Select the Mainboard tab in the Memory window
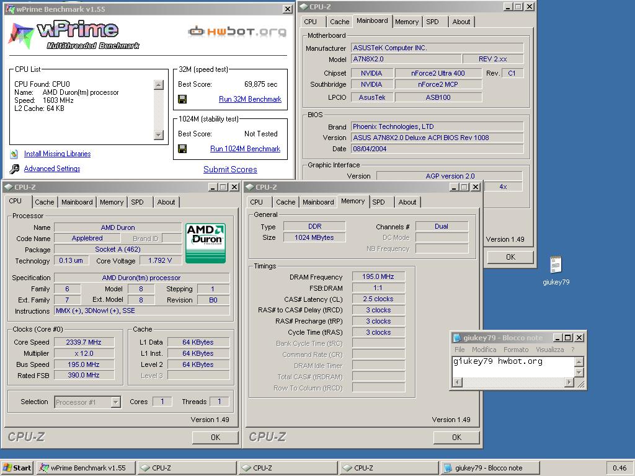This screenshot has height=476, width=635. 318,202
